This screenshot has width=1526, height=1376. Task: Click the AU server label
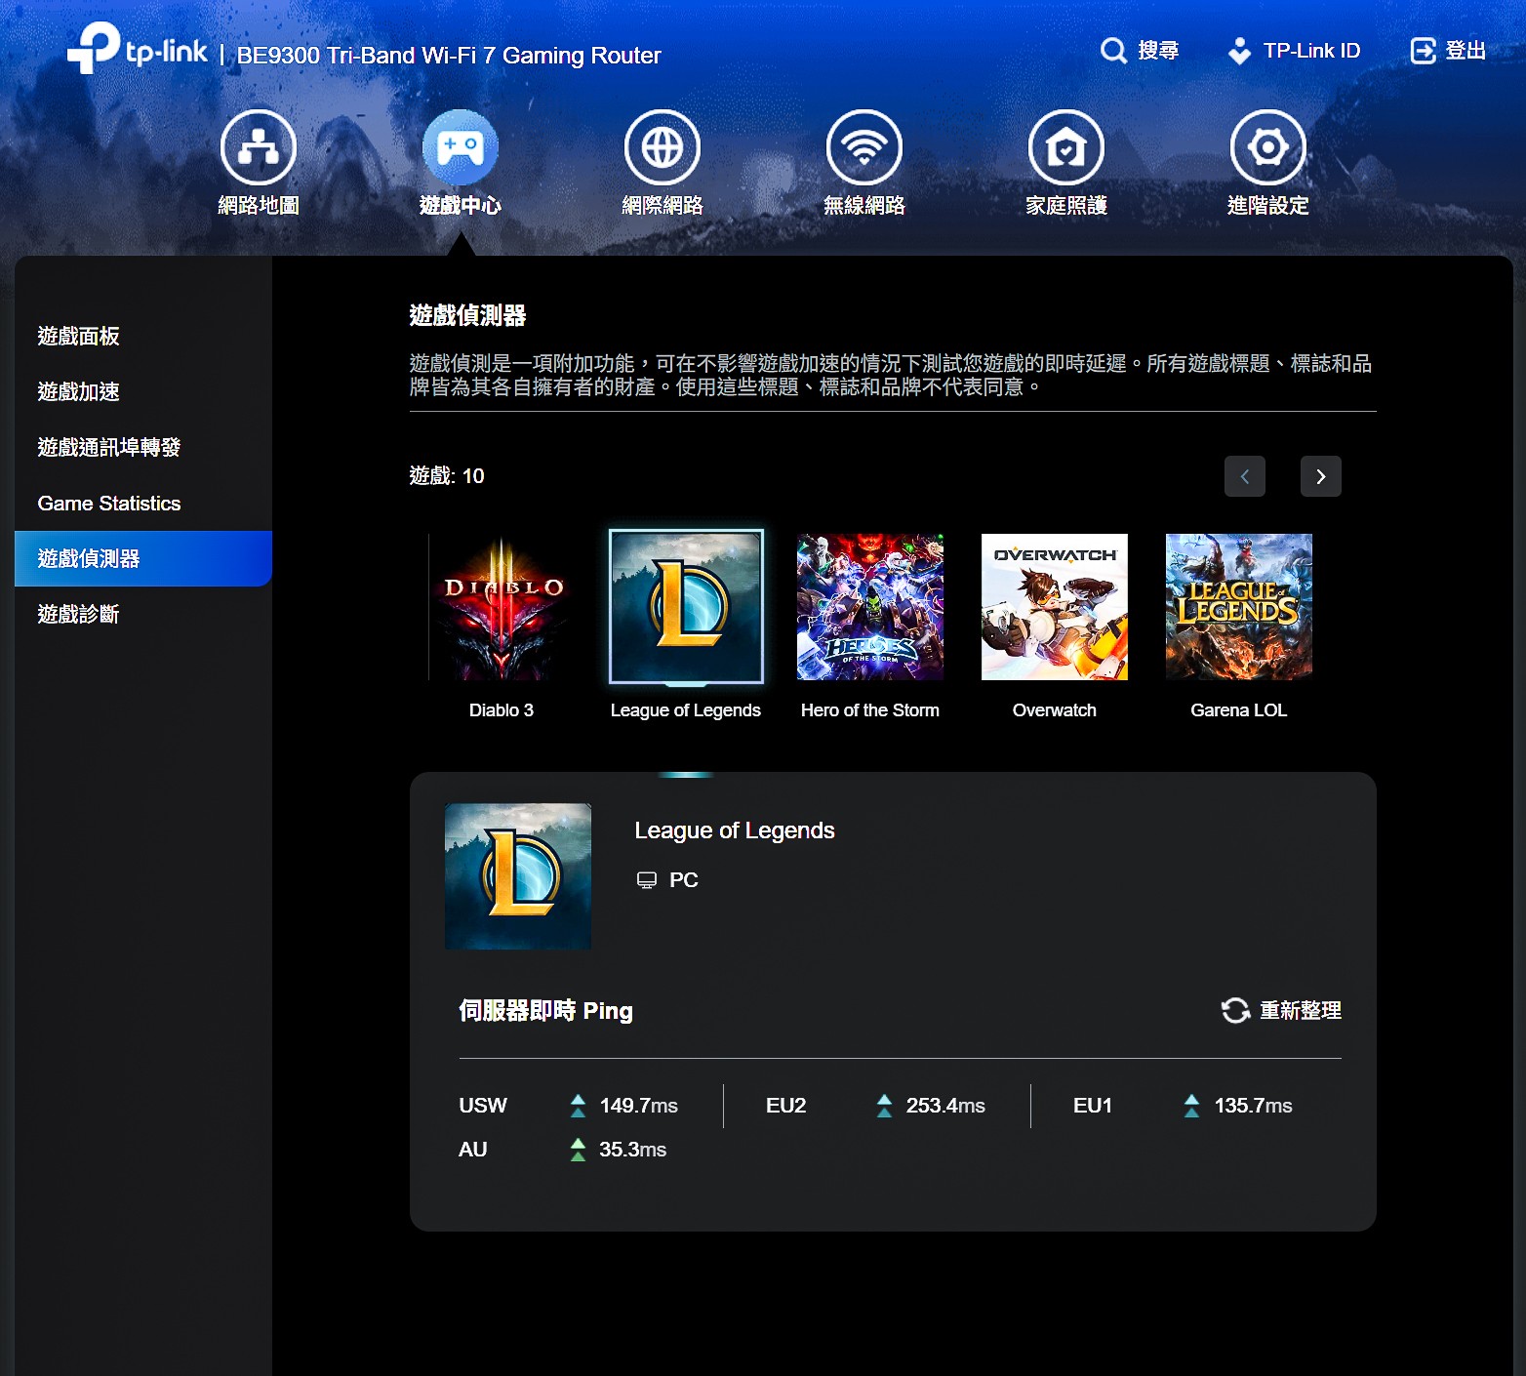[x=473, y=1150]
